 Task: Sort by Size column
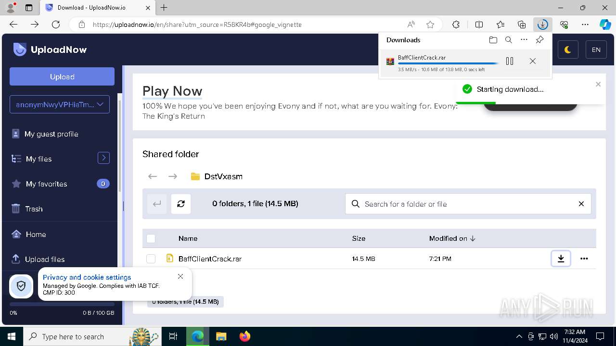coord(359,238)
